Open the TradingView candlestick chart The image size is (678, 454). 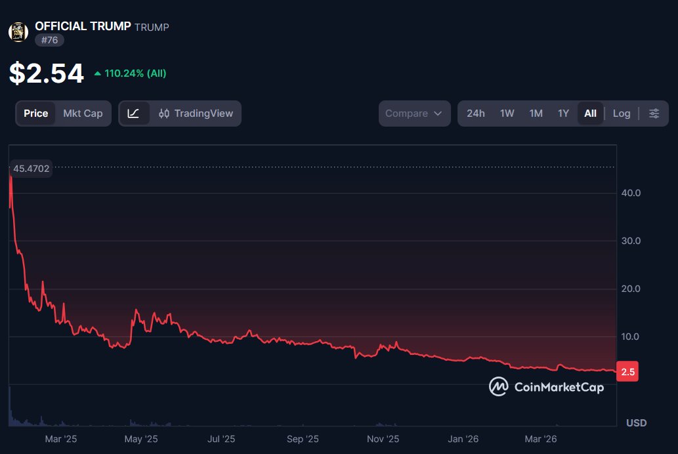click(196, 113)
